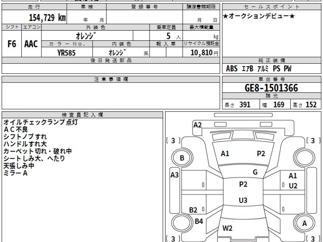Click the オレンジ interior color value
This screenshot has width=323, height=242.
pos(117,52)
